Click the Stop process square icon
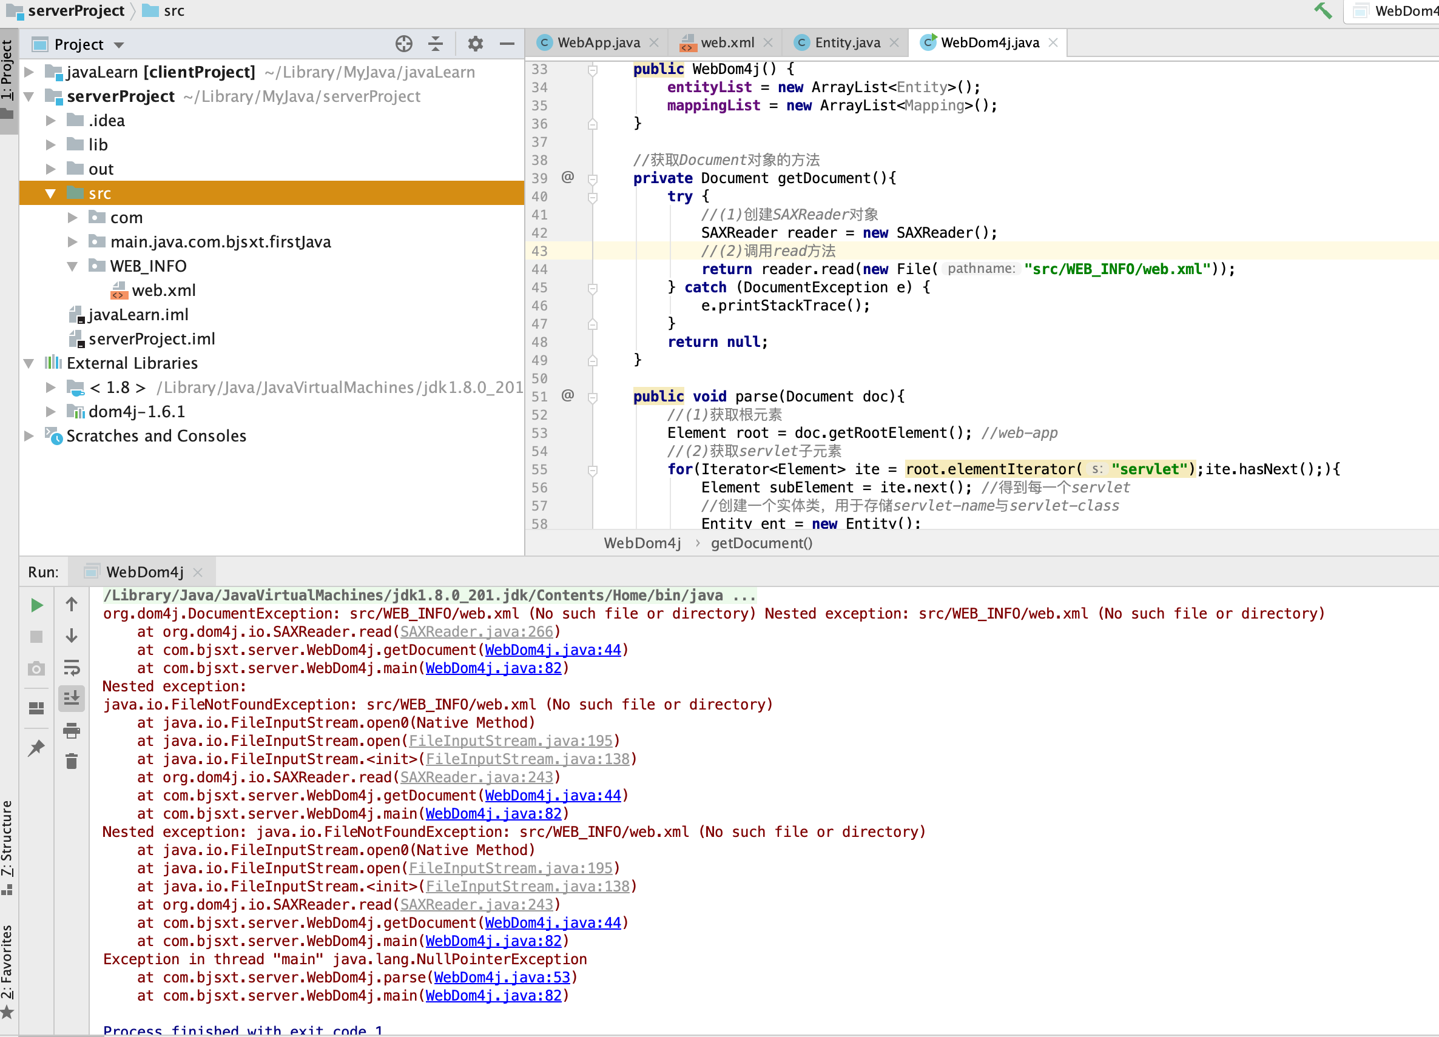The image size is (1439, 1037). tap(37, 636)
